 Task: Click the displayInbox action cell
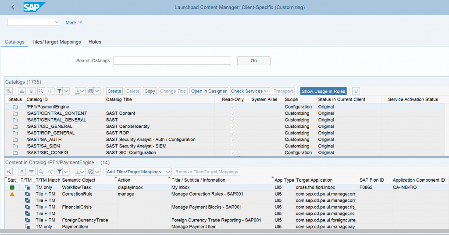pos(130,188)
